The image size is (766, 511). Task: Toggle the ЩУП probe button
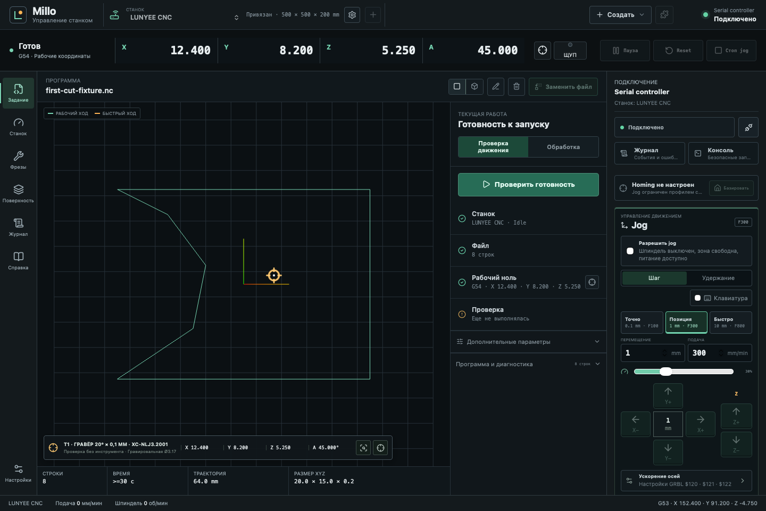click(570, 51)
